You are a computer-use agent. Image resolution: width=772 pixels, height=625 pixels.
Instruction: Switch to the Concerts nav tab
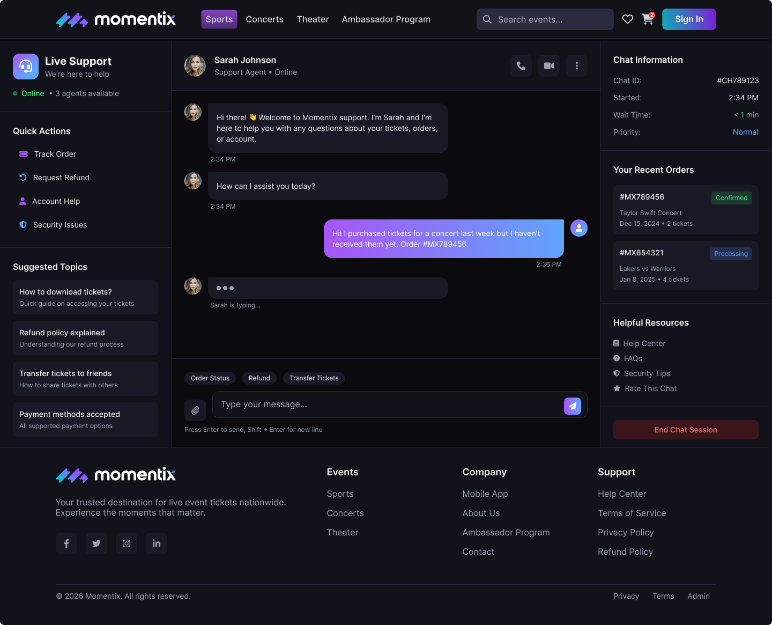[x=265, y=19]
